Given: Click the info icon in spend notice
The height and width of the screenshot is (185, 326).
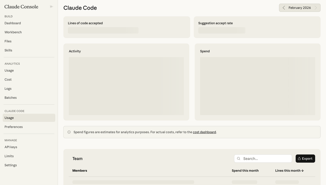Looking at the screenshot, I should point(69,132).
